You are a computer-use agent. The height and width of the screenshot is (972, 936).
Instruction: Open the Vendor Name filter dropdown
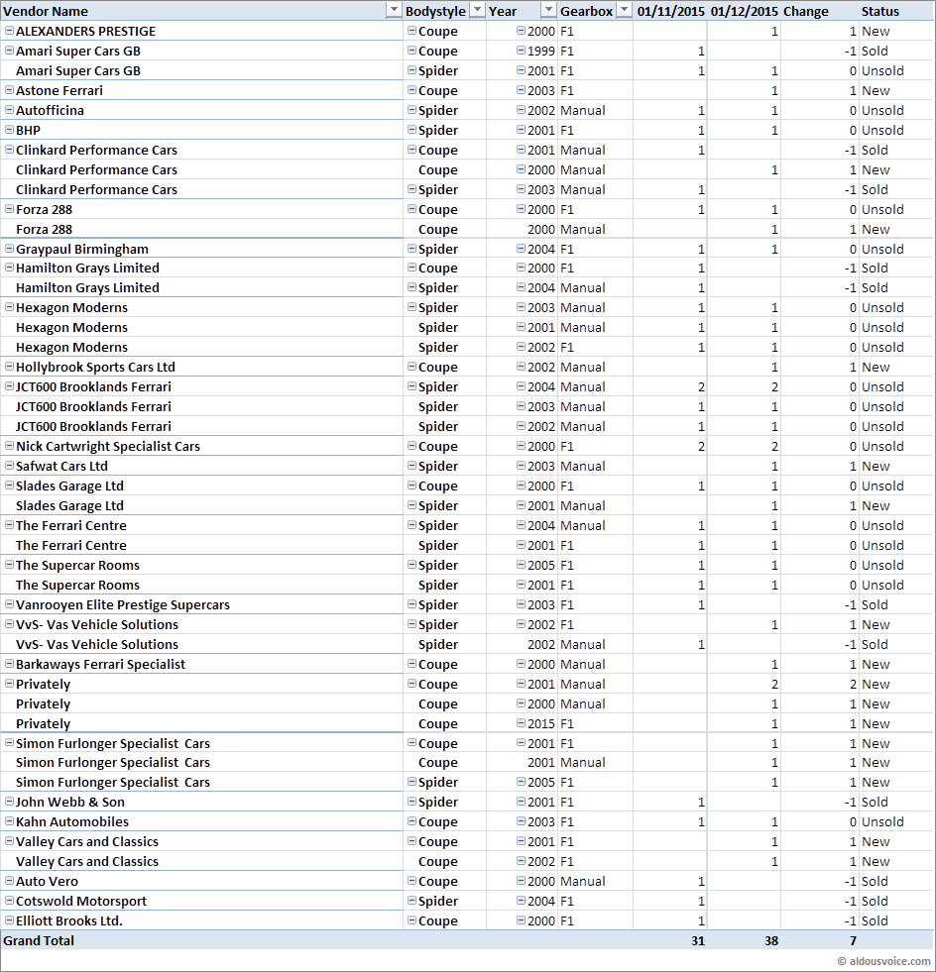[x=393, y=11]
